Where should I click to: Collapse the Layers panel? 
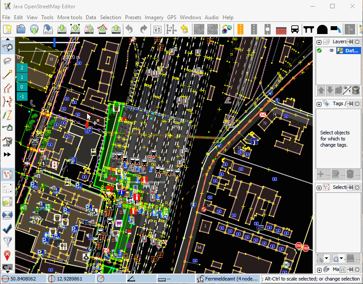pyautogui.click(x=319, y=42)
